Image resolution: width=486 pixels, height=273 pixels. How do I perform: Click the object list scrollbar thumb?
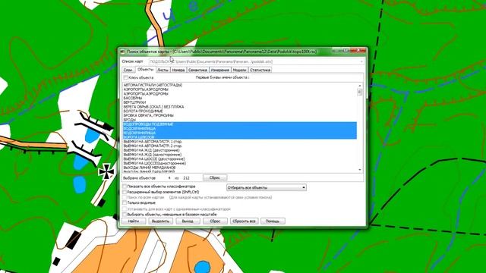pos(360,92)
